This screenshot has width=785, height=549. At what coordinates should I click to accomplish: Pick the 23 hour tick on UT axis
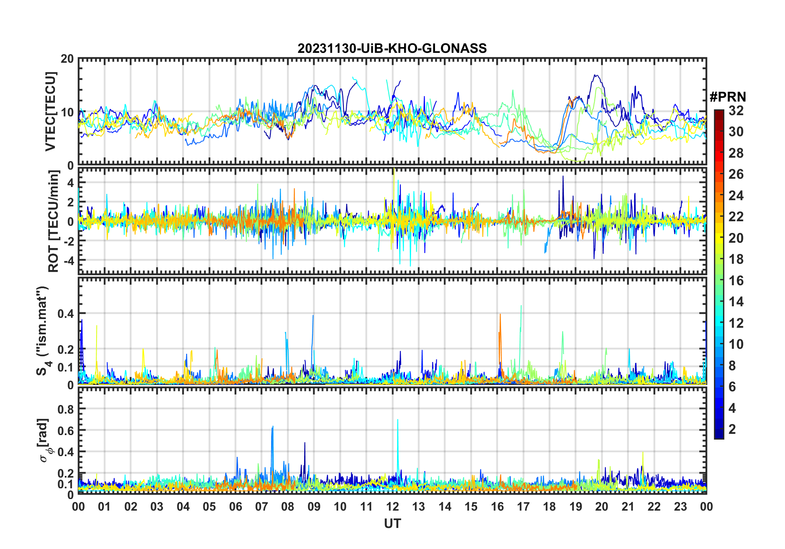pos(681,506)
